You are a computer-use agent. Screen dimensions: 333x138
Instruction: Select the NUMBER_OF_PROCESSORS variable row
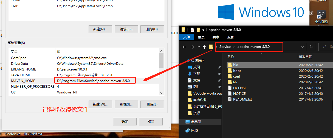(84, 86)
